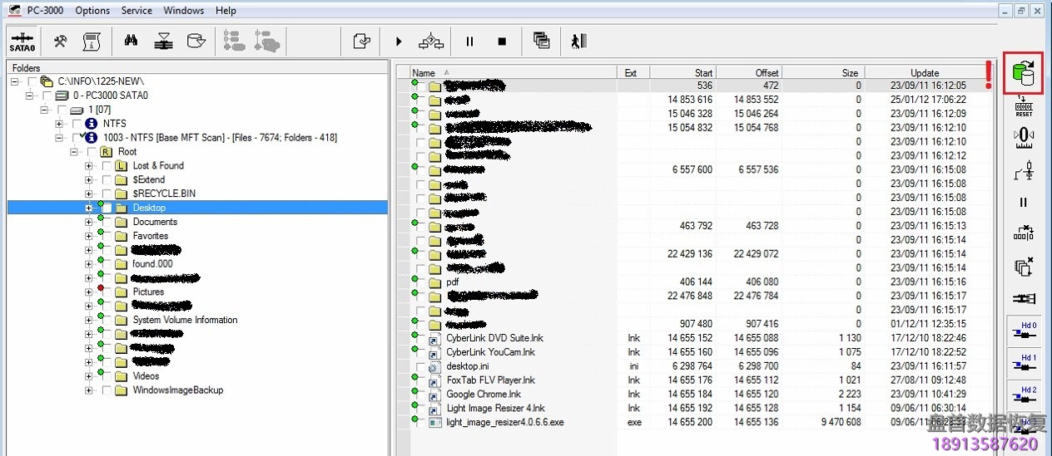1052x456 pixels.
Task: Expand the $Extend folder node
Action: point(88,179)
